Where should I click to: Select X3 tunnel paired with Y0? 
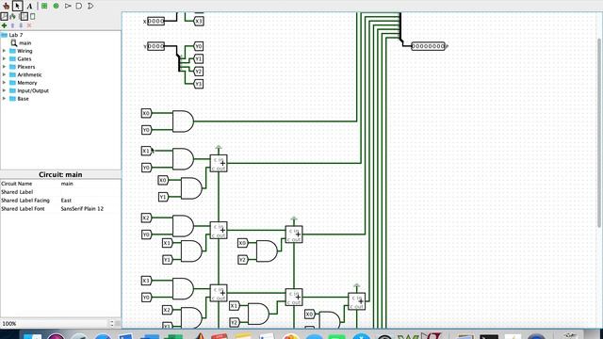[x=146, y=281]
